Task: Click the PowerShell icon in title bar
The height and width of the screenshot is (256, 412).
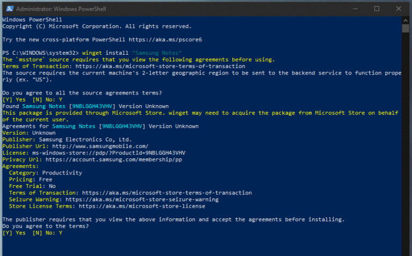Action: tap(8, 9)
